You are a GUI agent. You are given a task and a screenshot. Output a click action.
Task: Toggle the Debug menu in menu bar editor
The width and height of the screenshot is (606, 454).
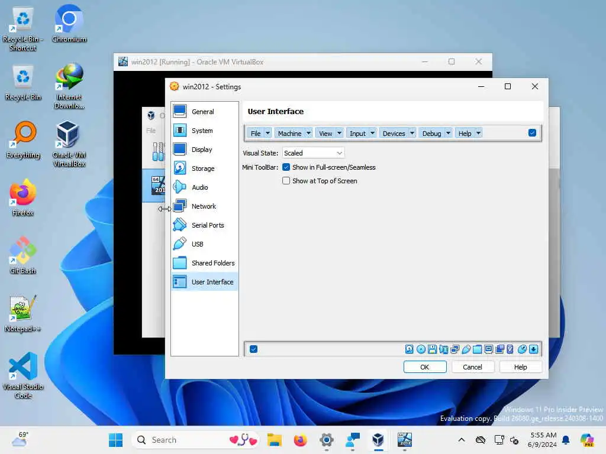click(431, 133)
